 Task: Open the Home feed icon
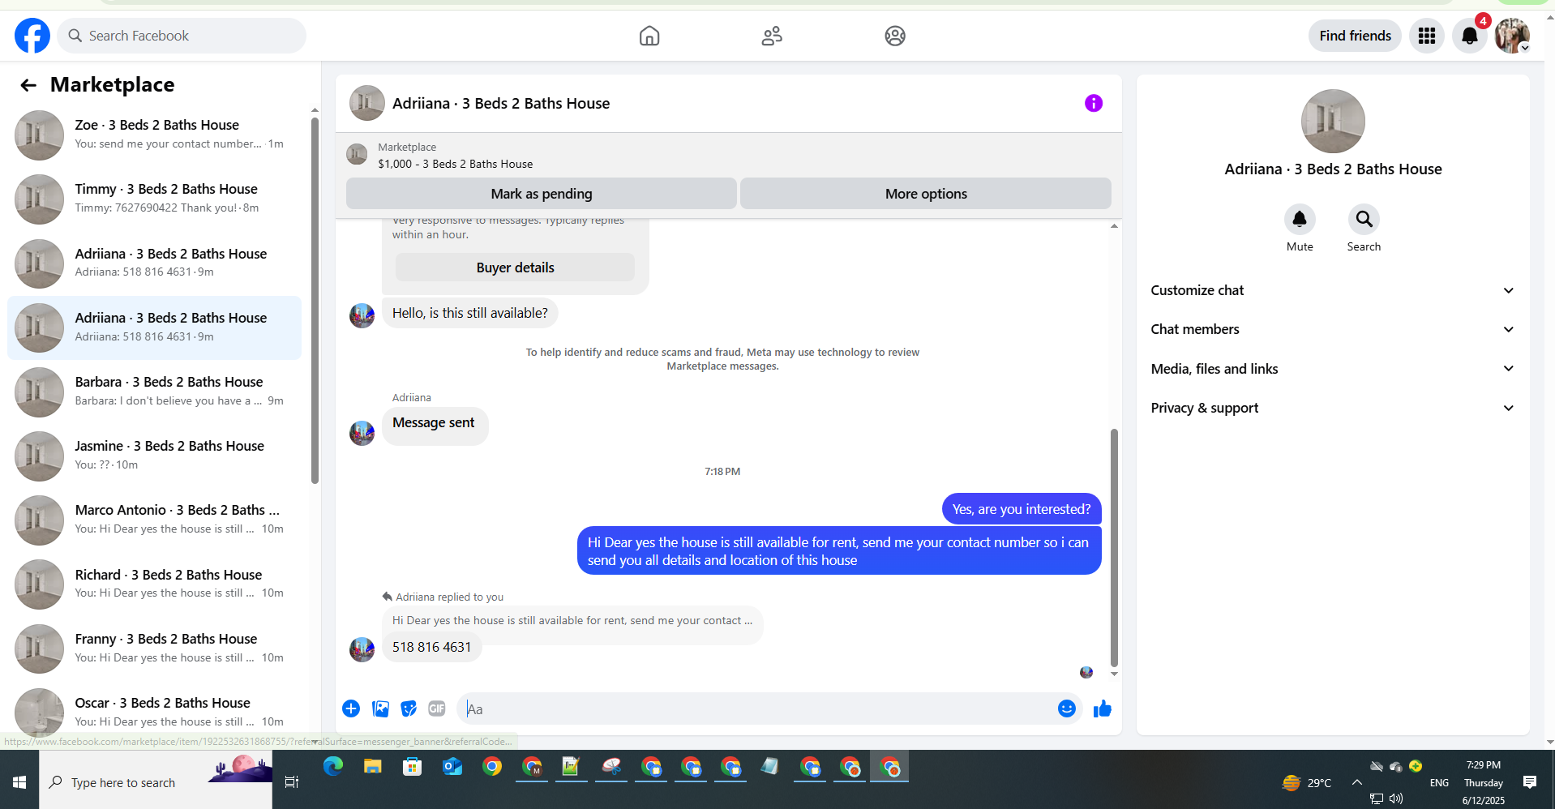point(649,36)
